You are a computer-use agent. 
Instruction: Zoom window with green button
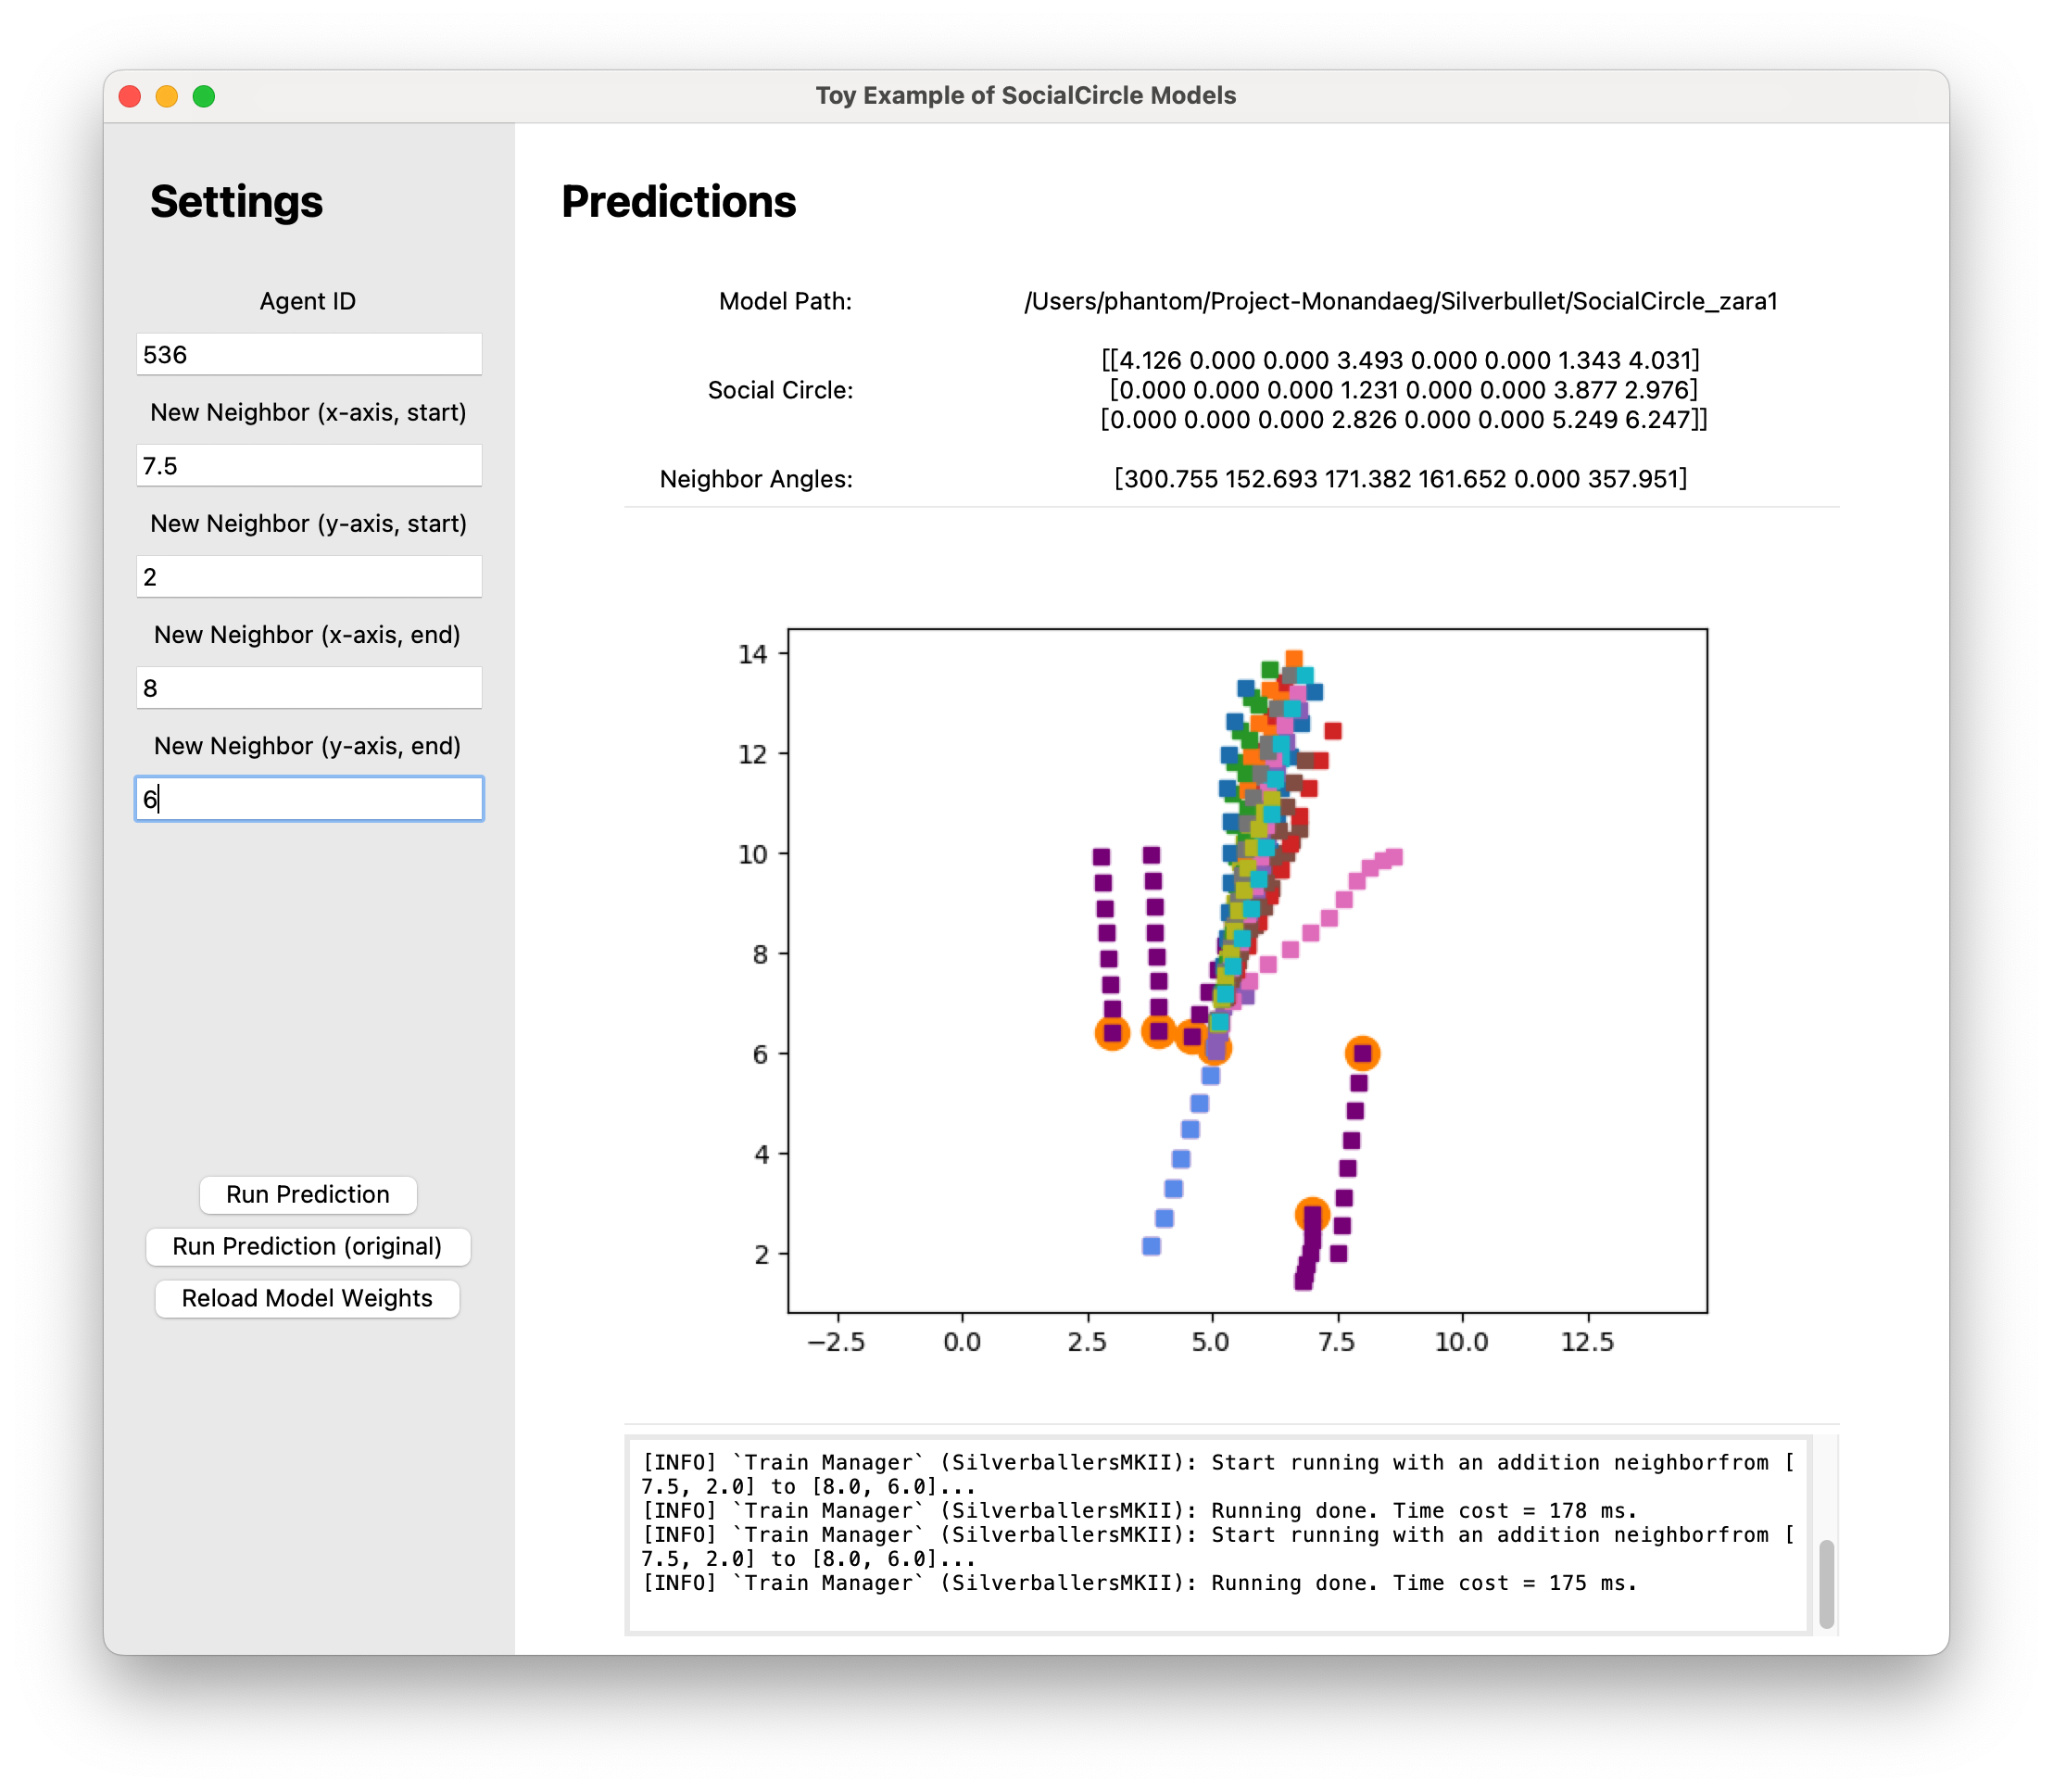coord(204,96)
